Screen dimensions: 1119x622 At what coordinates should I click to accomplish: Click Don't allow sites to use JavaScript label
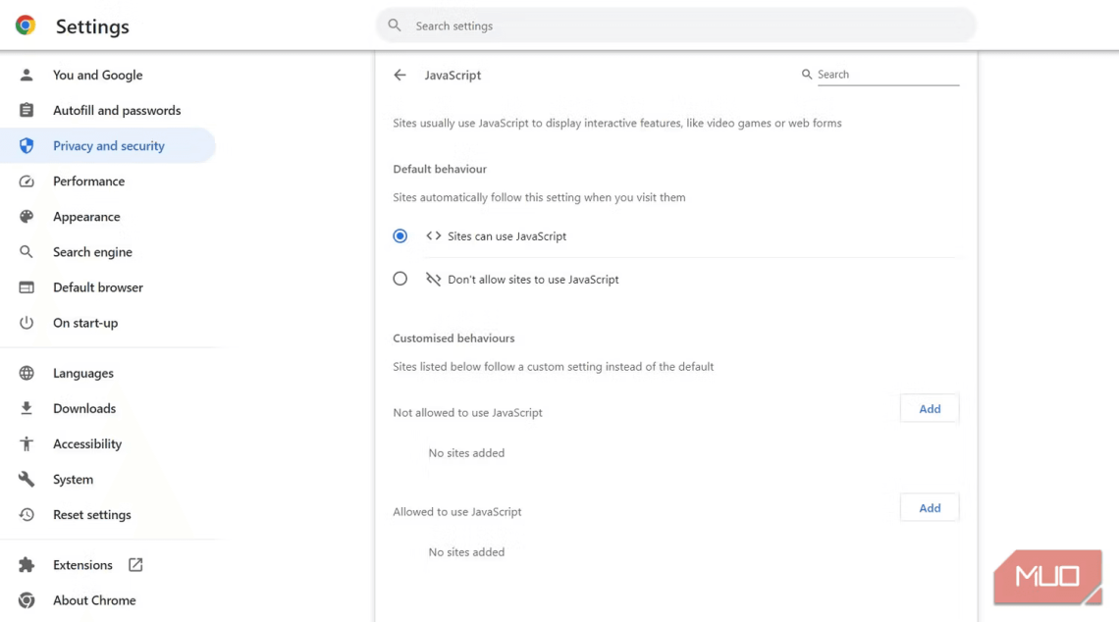533,280
